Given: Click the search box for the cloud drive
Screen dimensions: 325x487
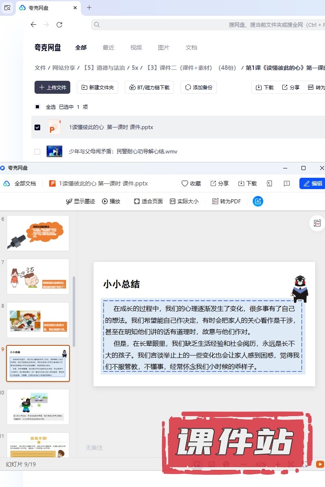Looking at the screenshot, I should tap(207, 25).
